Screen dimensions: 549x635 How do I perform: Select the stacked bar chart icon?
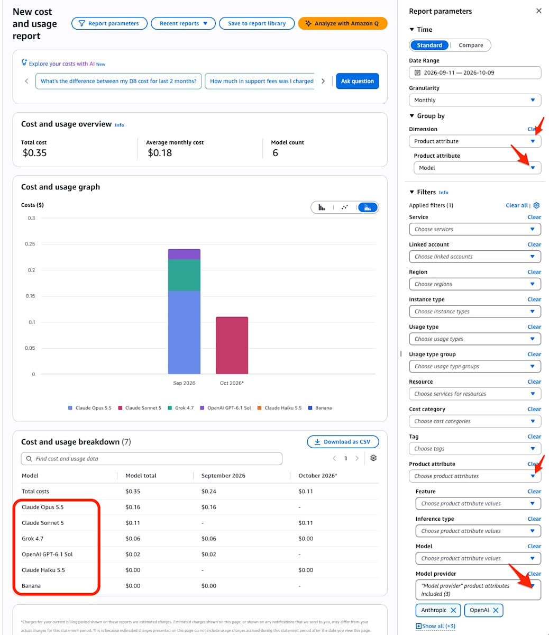coord(368,207)
